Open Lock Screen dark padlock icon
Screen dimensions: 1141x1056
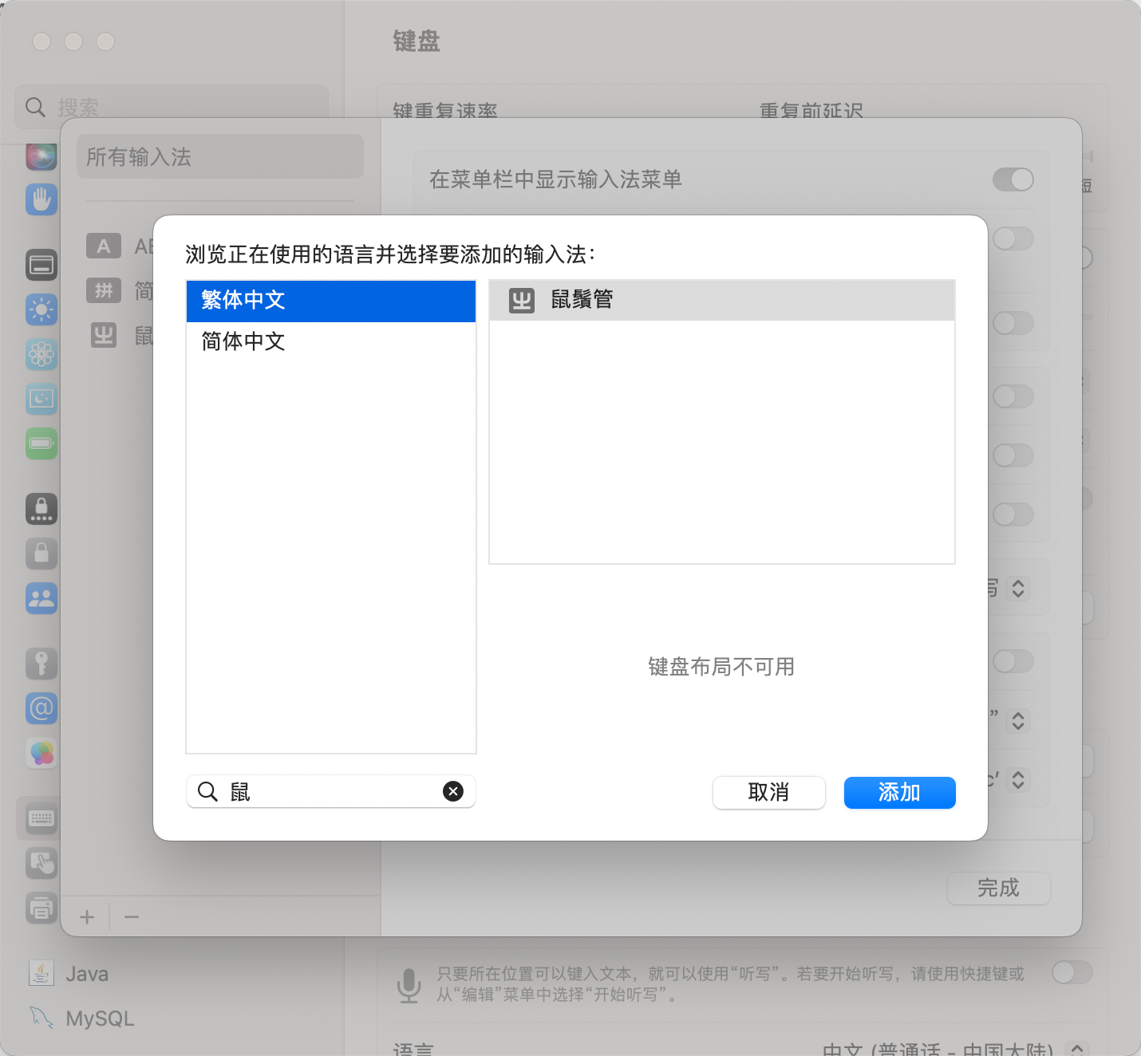point(41,508)
